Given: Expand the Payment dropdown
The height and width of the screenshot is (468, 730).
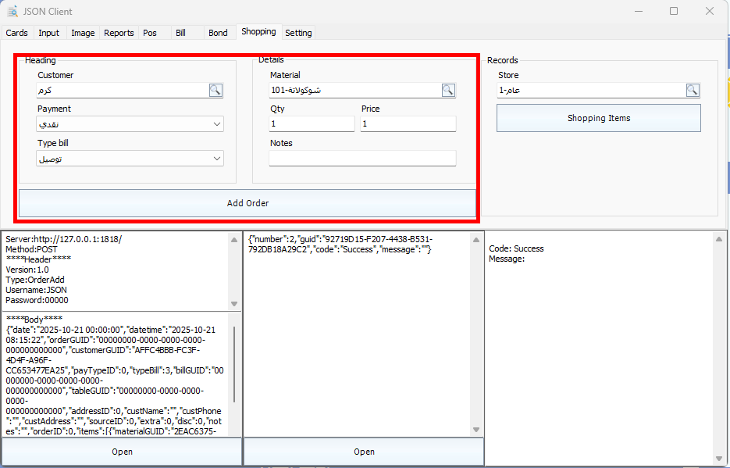Looking at the screenshot, I should 217,124.
